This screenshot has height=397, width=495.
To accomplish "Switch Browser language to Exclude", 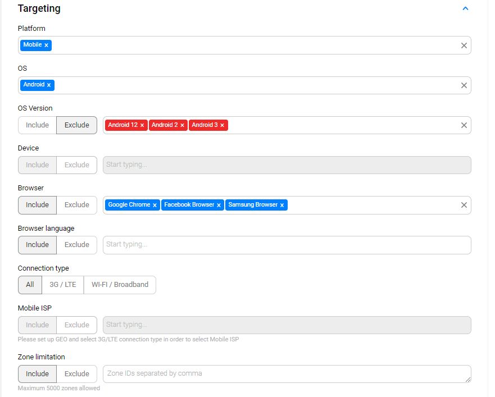I will tap(76, 245).
